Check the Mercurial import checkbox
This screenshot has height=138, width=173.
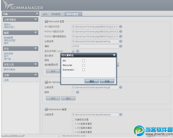[84, 65]
